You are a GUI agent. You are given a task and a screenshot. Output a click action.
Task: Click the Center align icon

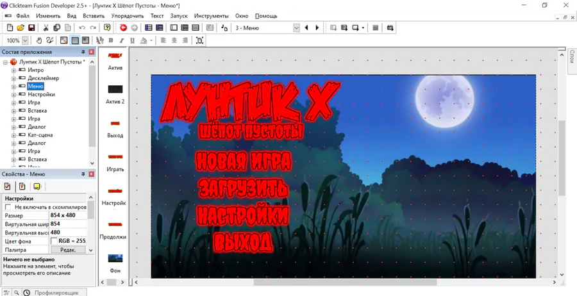(174, 40)
